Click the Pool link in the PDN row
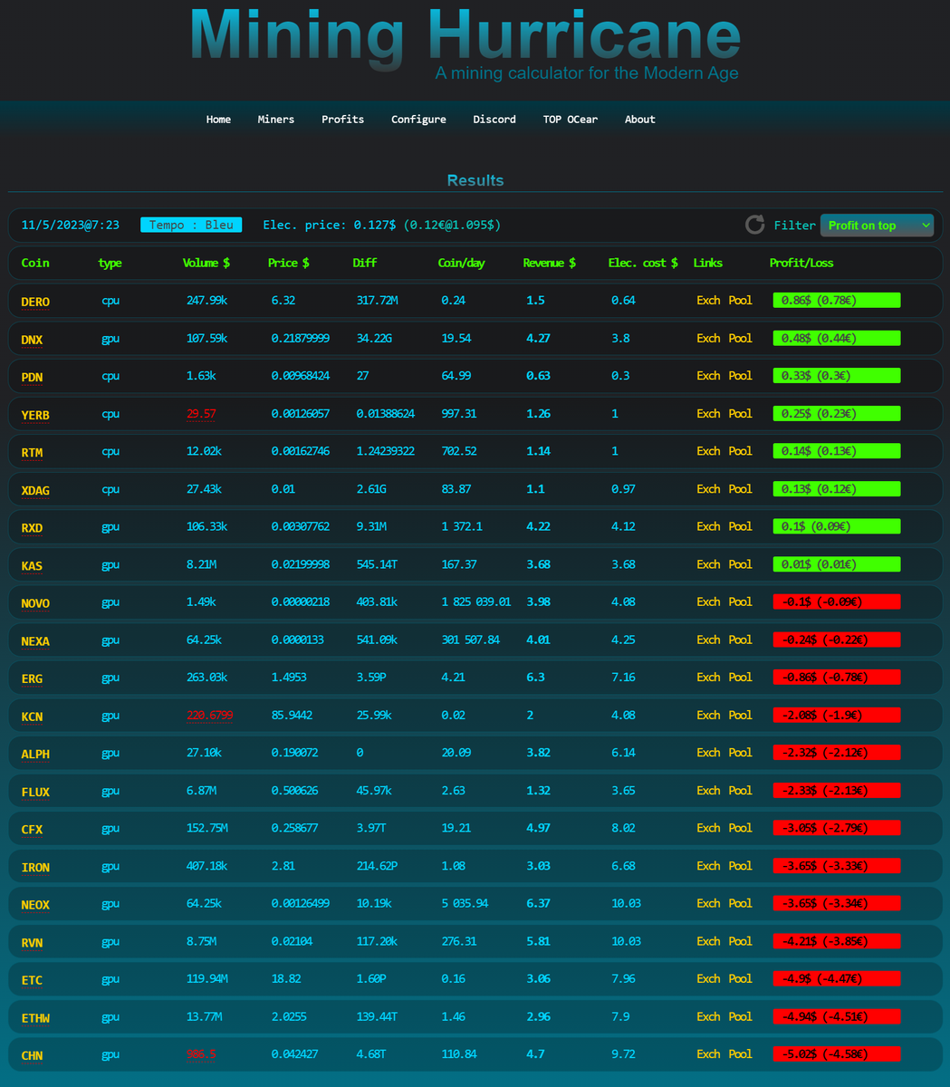This screenshot has height=1087, width=950. tap(740, 375)
